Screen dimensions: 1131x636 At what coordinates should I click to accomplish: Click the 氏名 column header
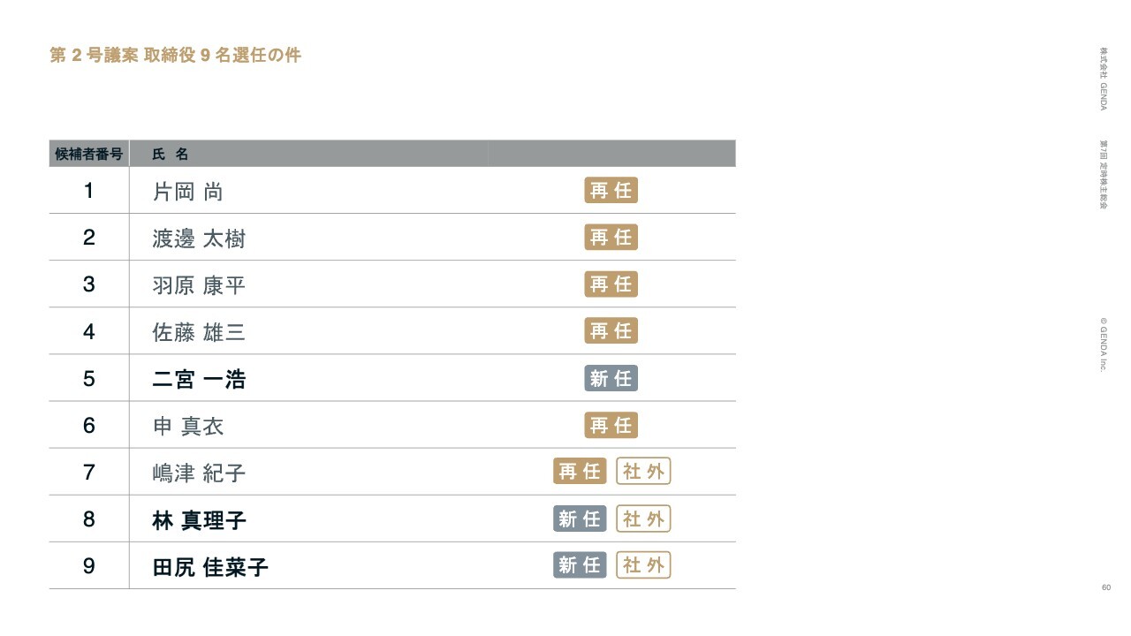[171, 154]
